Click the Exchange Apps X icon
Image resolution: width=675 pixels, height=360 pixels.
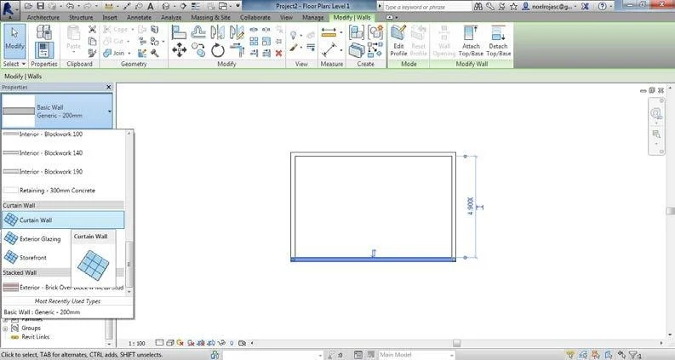coord(585,7)
